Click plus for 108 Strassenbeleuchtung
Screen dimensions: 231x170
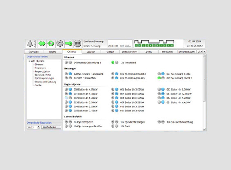[159, 122]
